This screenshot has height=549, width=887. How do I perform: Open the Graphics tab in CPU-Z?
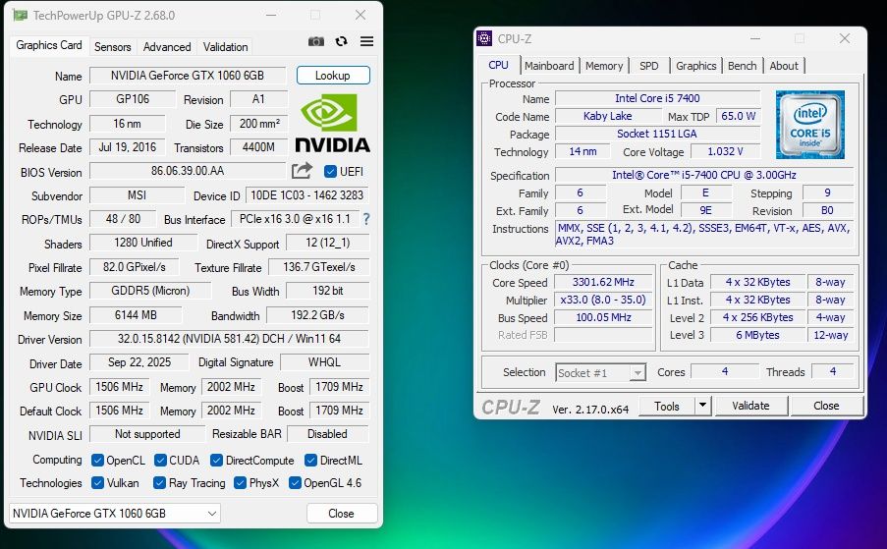pyautogui.click(x=695, y=66)
